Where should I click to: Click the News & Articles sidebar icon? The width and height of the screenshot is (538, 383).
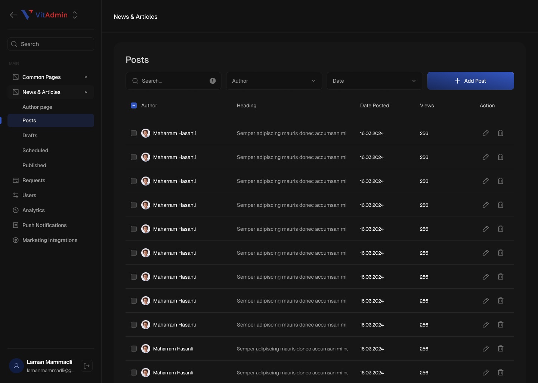click(16, 92)
